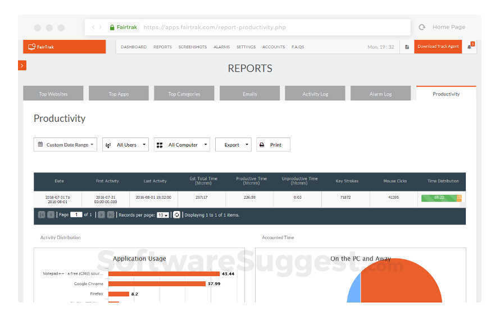This screenshot has width=500, height=316.
Task: Click the Key Strokes value 71872
Action: coord(346,198)
